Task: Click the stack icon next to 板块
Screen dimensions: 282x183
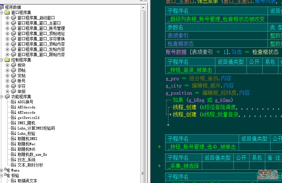Action: 13,65
